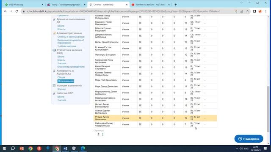Open the Google translate icon in address bar
Screen dimensions: 271x152
click(236, 11)
